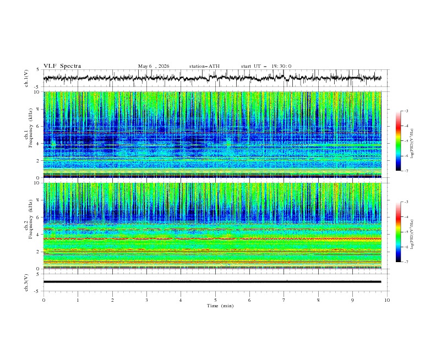The width and height of the screenshot is (436, 337).
Task: Click the 0 minute tick on time axis
Action: [x=43, y=300]
